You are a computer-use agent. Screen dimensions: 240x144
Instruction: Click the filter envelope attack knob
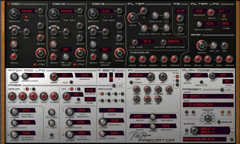(x=132, y=59)
